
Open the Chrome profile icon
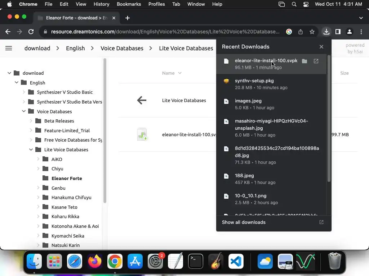(350, 32)
